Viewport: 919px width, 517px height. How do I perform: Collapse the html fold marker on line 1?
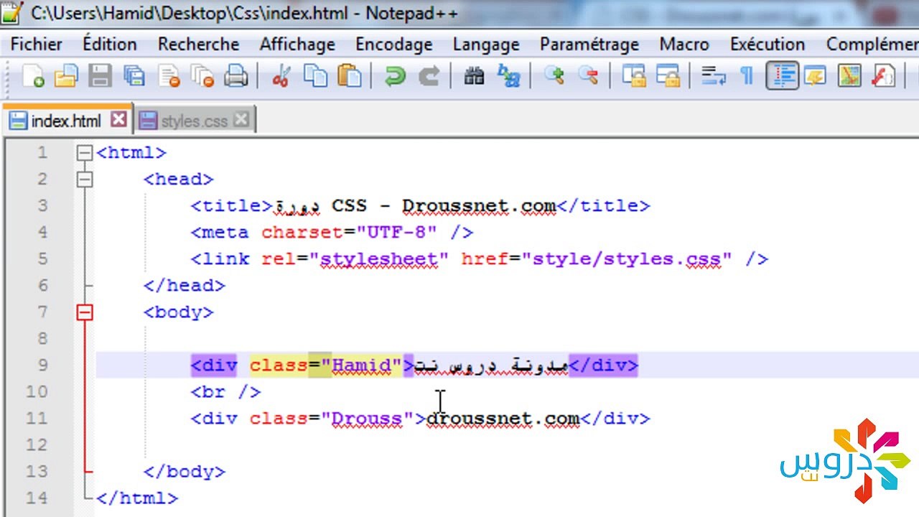(85, 152)
